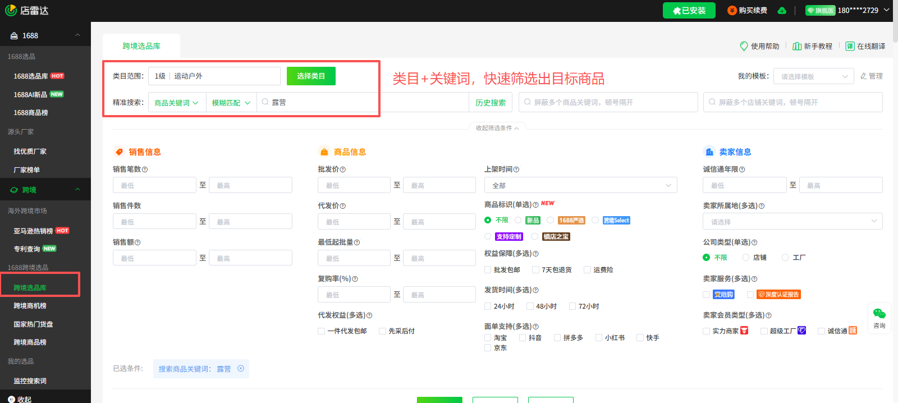The width and height of the screenshot is (898, 403).
Task: Check the 7天包退货 checkbox
Action: click(x=535, y=270)
